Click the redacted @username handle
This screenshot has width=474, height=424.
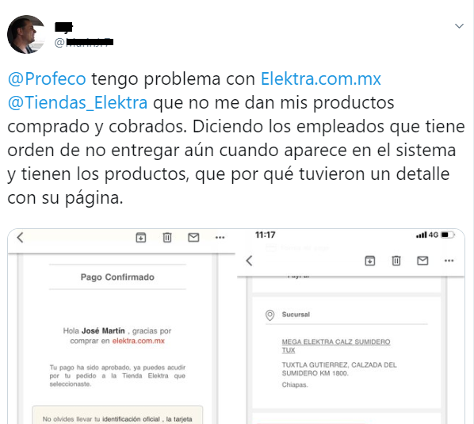(84, 42)
